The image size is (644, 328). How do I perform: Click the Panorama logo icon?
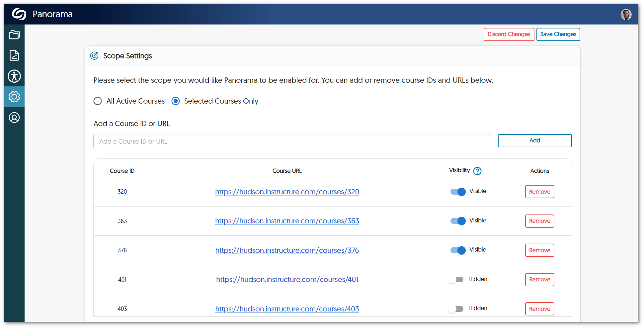point(19,14)
